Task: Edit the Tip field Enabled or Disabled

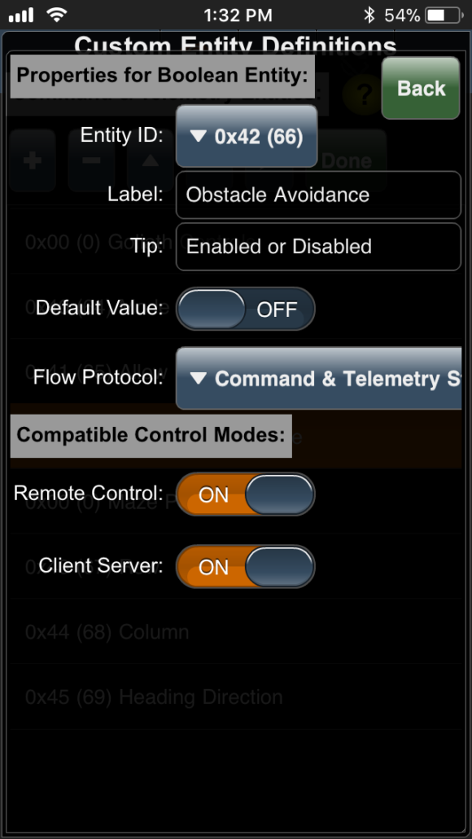Action: tap(318, 247)
